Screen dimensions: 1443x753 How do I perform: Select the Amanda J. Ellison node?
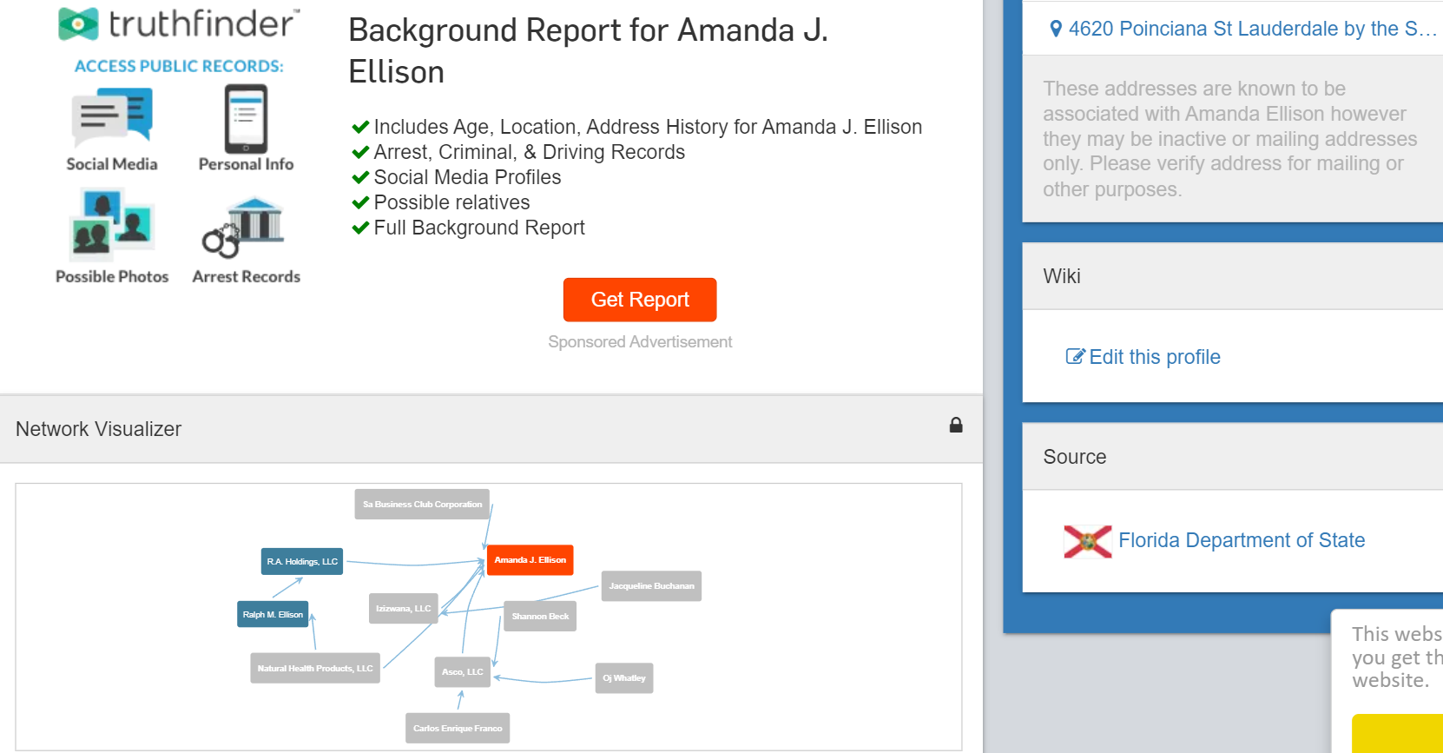(530, 560)
